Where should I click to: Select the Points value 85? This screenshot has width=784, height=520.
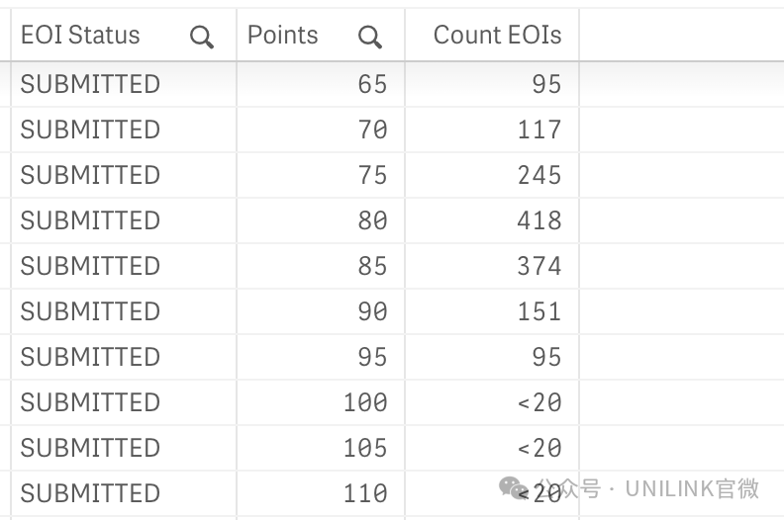(372, 266)
